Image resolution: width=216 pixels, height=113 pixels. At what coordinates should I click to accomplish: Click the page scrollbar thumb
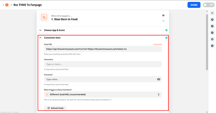207,42
